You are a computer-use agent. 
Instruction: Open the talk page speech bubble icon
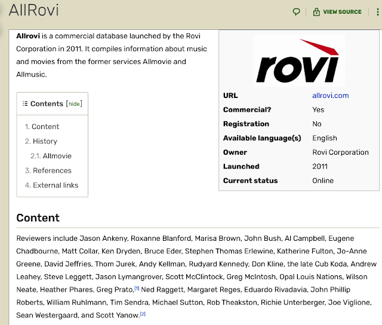coord(296,12)
